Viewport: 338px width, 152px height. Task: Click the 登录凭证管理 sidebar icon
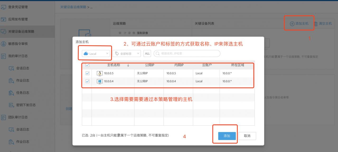[4, 7]
